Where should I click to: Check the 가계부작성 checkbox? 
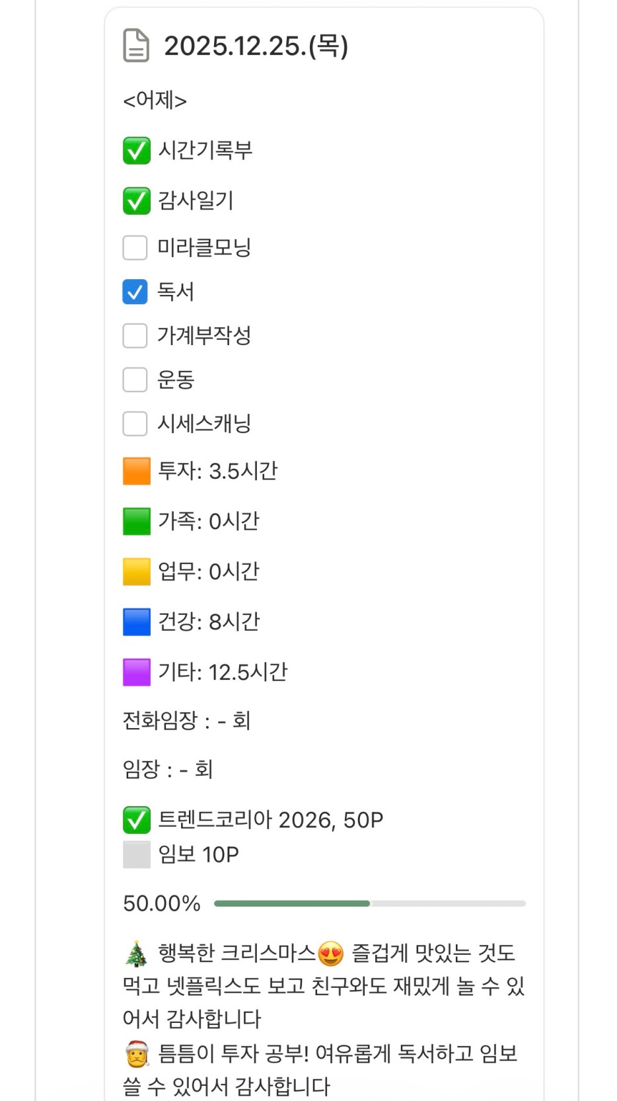pyautogui.click(x=135, y=335)
